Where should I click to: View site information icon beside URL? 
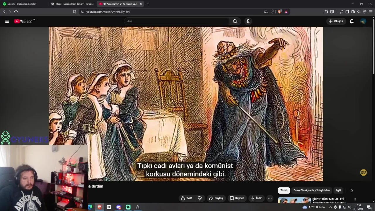pyautogui.click(x=82, y=12)
